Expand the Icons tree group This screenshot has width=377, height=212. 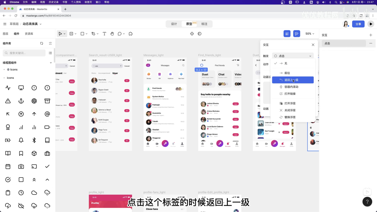(4, 70)
